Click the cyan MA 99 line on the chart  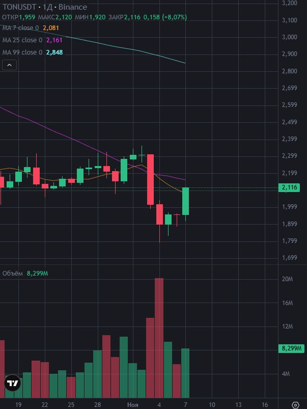pos(153,53)
